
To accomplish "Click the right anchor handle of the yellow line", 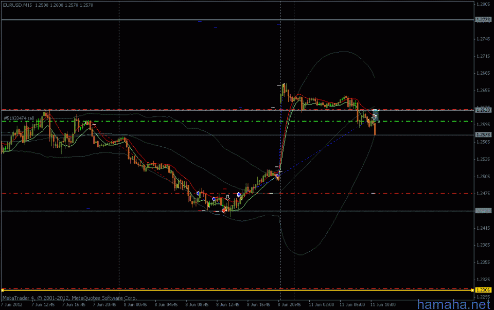I will (472, 290).
